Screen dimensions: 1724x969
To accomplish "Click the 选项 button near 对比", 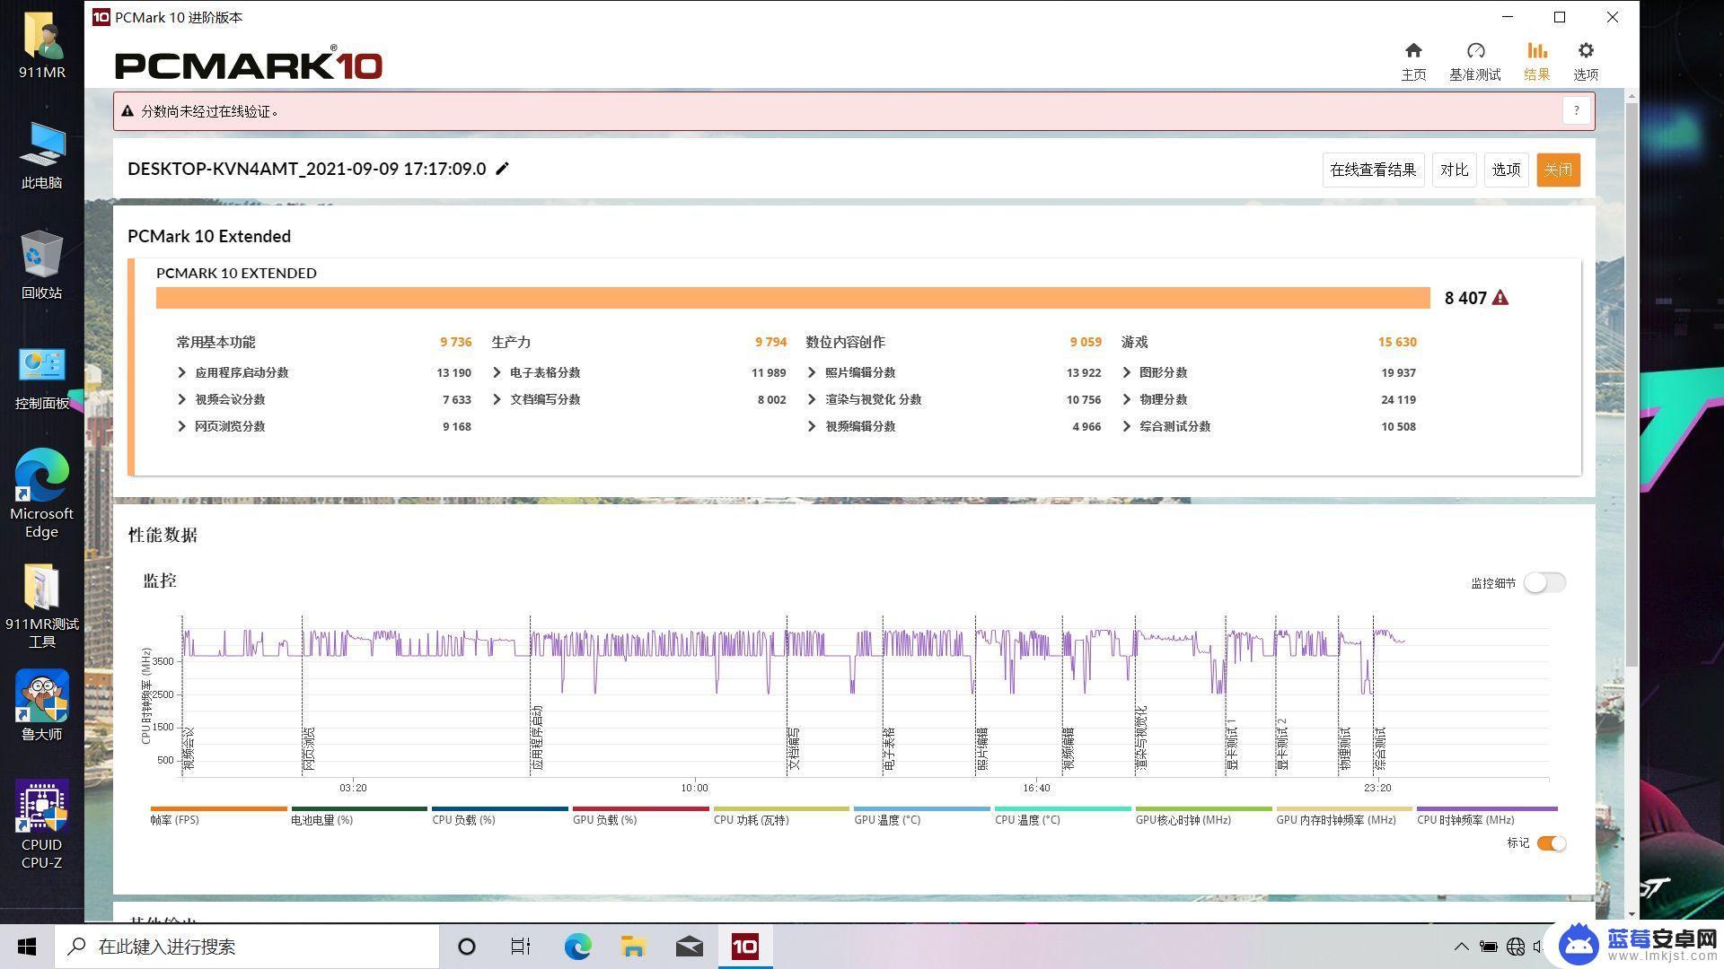I will tap(1506, 170).
